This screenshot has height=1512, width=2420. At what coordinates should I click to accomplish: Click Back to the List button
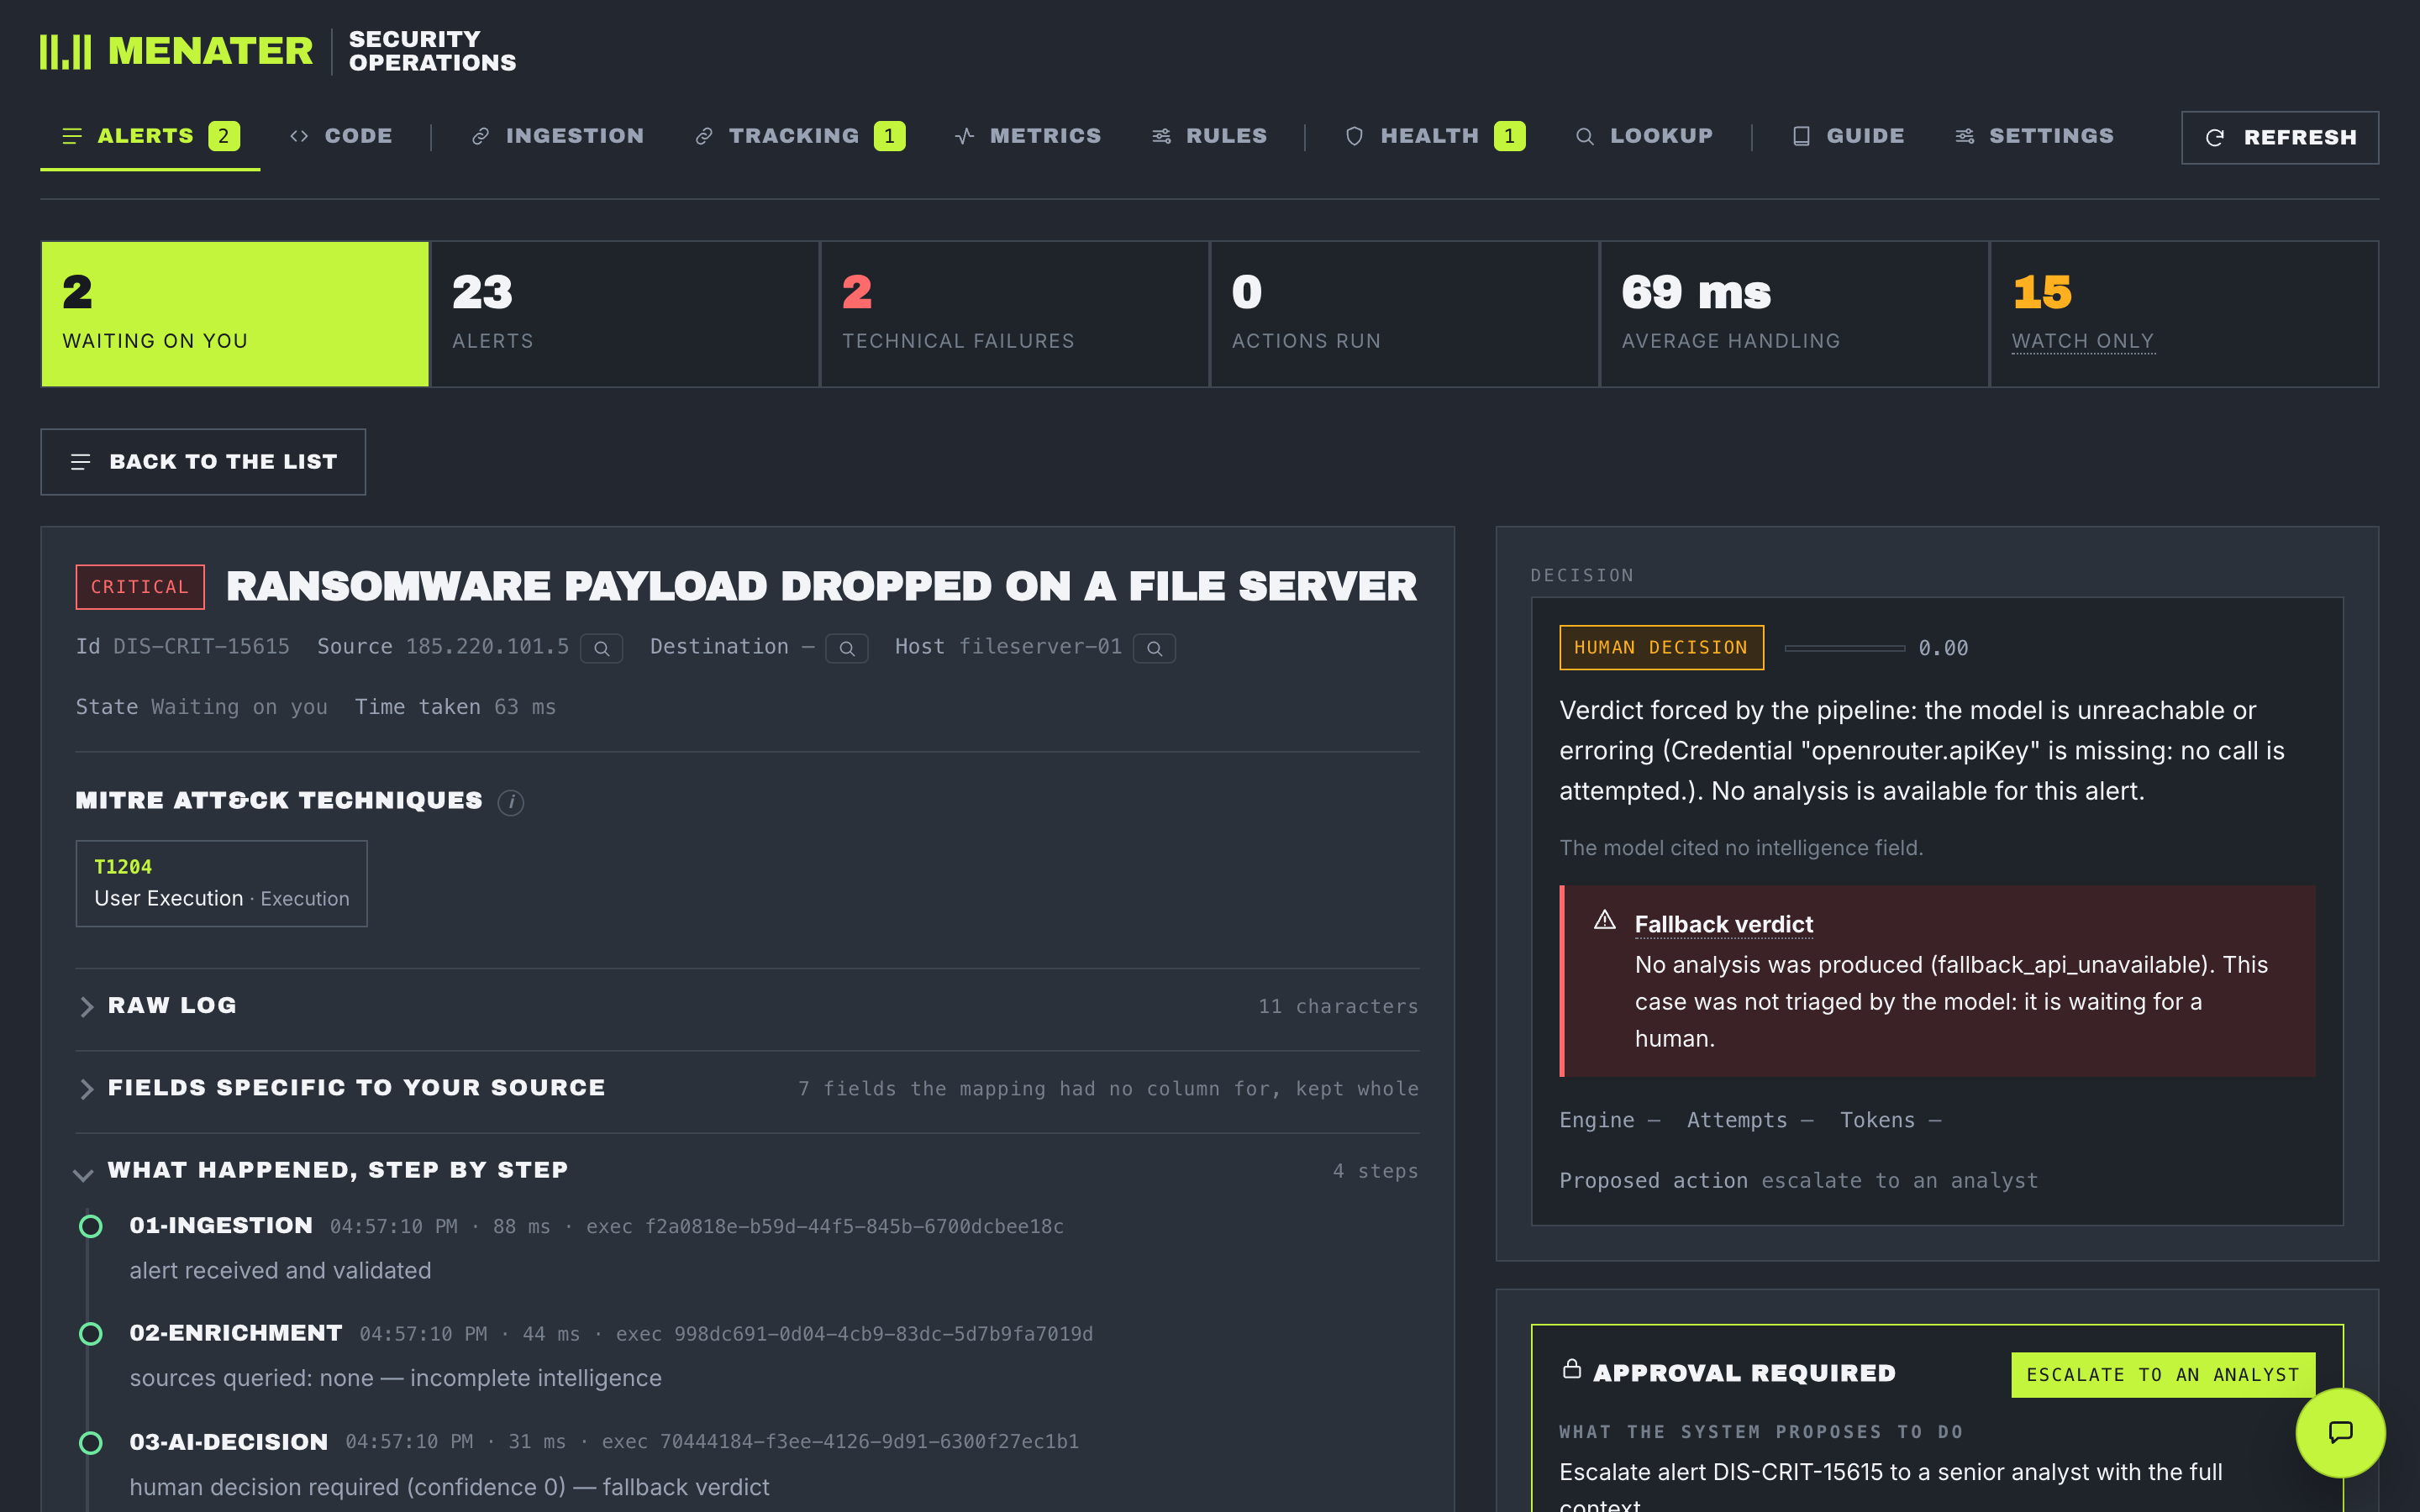pyautogui.click(x=203, y=462)
